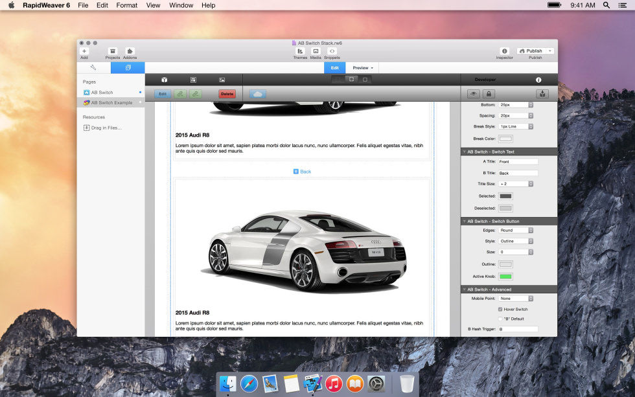The height and width of the screenshot is (397, 635).
Task: Open the Publish dropdown arrow
Action: click(550, 51)
